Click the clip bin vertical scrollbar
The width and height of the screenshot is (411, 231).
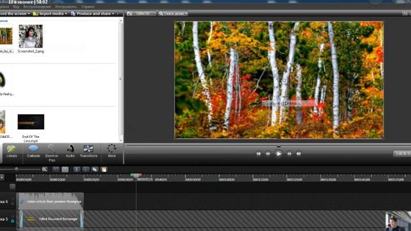(121, 78)
